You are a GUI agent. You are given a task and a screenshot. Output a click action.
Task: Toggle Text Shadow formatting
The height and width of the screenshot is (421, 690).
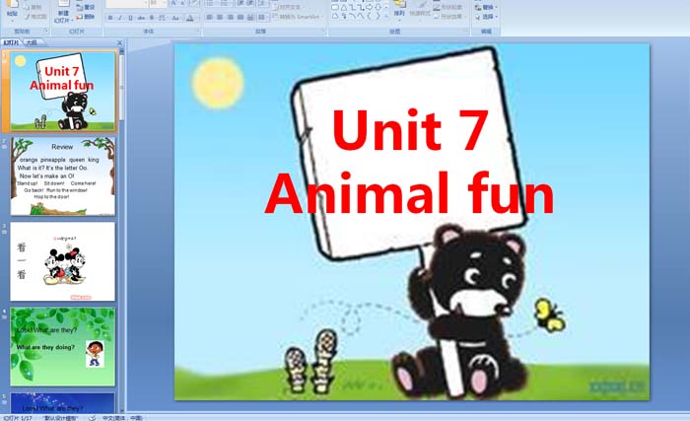coord(152,18)
